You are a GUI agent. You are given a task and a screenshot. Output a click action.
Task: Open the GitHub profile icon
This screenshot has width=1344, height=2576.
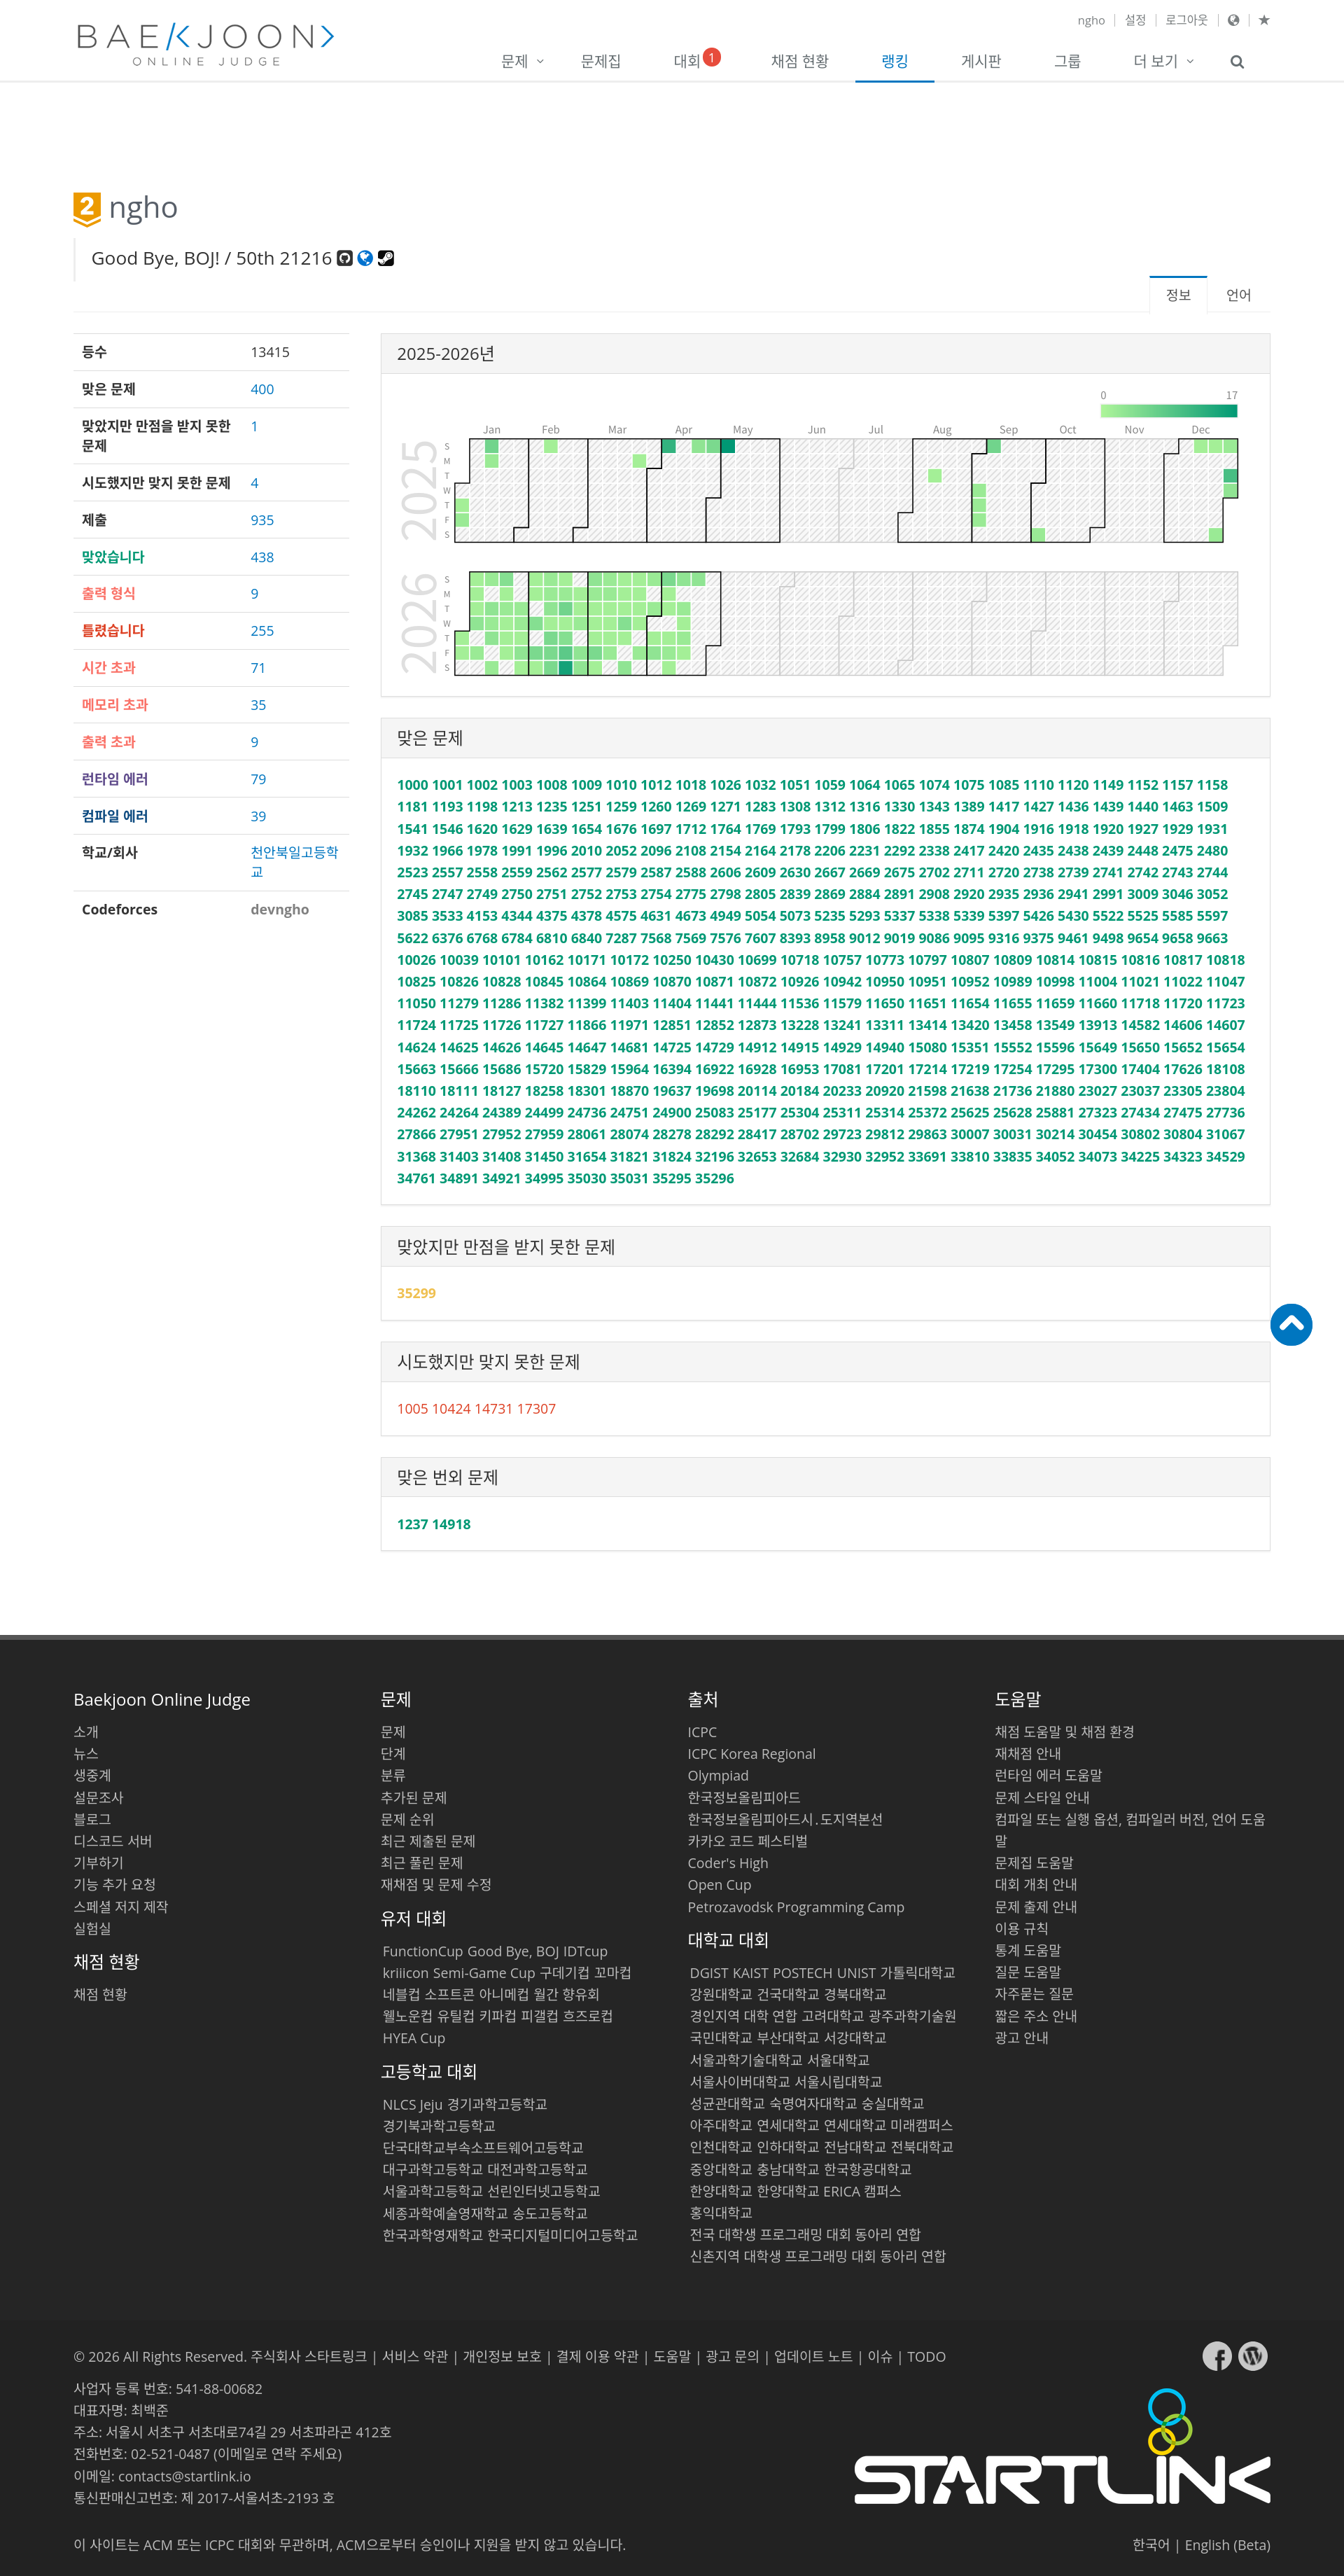345,258
